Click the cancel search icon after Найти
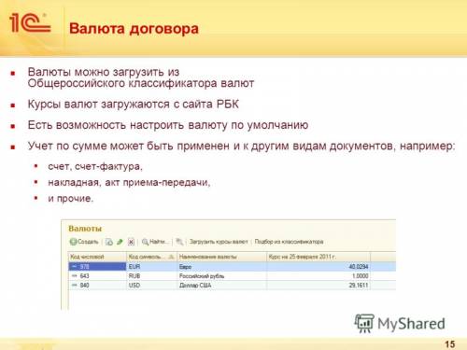Screen dimensions: 467x350 [179, 242]
